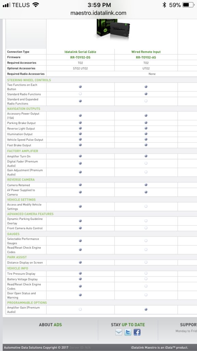This screenshot has height=351, width=197.
Task: Tap the battery indicator icon
Action: click(x=188, y=5)
